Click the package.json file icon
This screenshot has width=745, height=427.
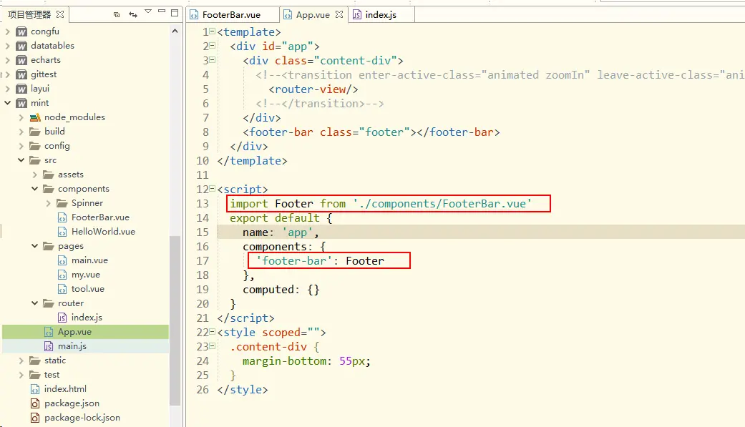point(34,403)
